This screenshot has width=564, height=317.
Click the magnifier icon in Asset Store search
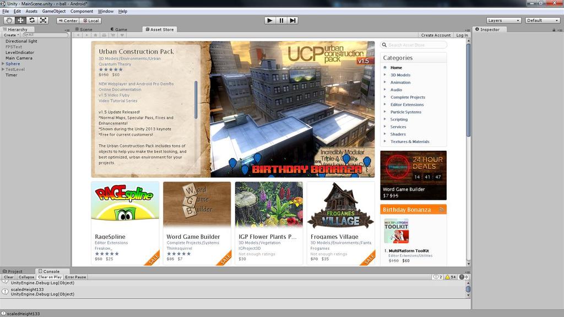384,45
